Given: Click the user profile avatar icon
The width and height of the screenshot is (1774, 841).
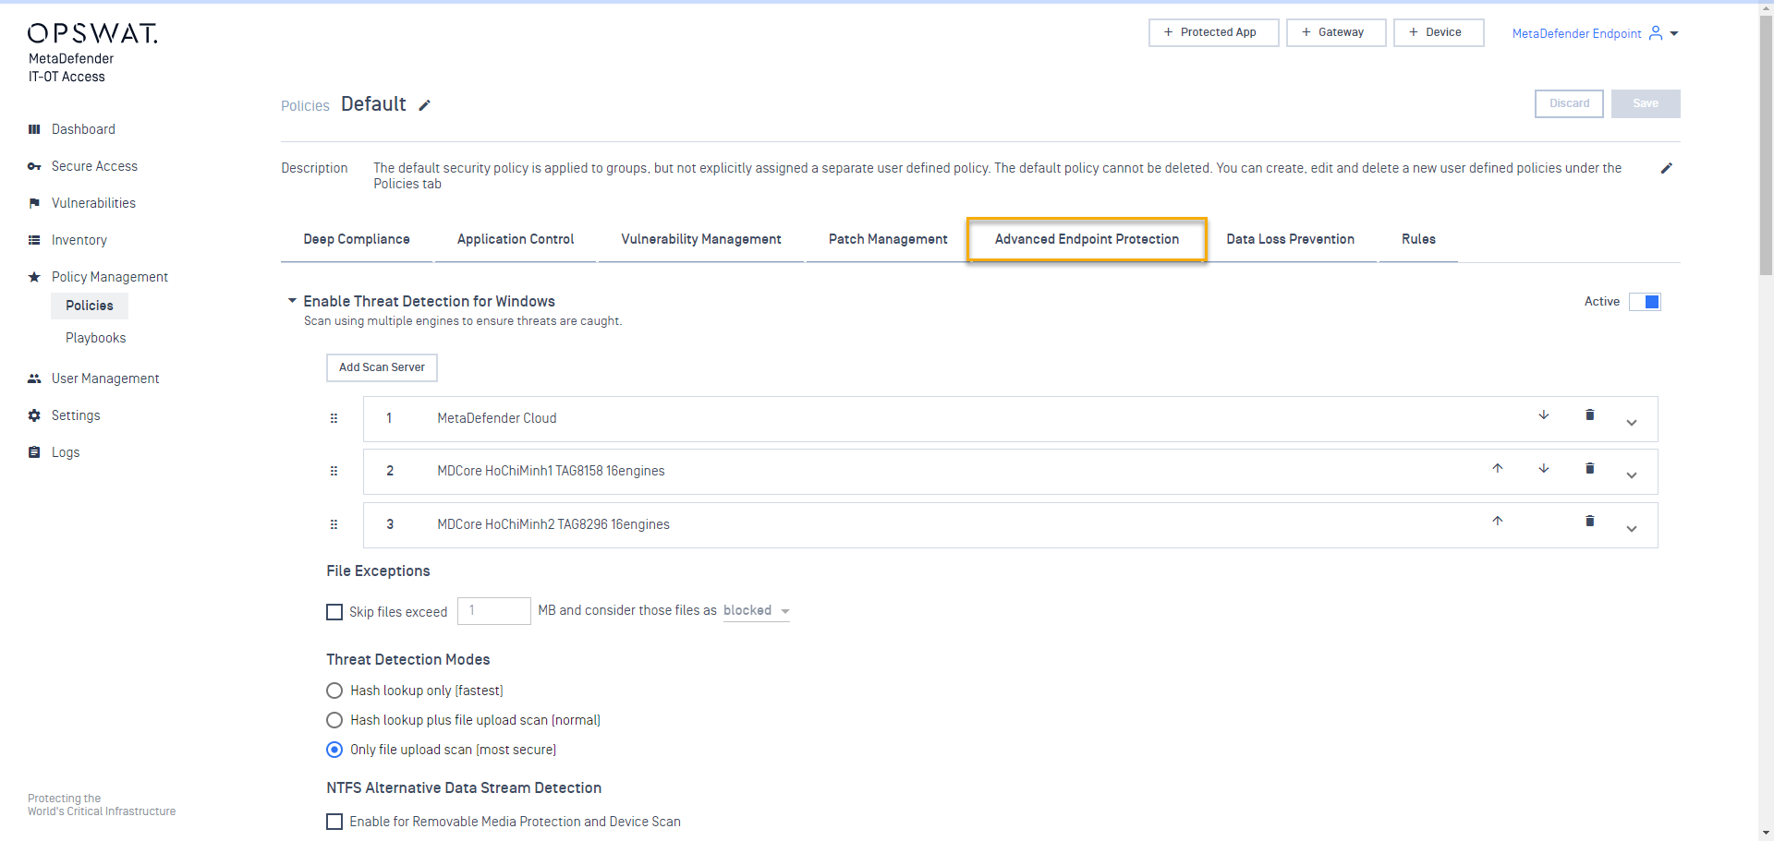Looking at the screenshot, I should 1656,33.
